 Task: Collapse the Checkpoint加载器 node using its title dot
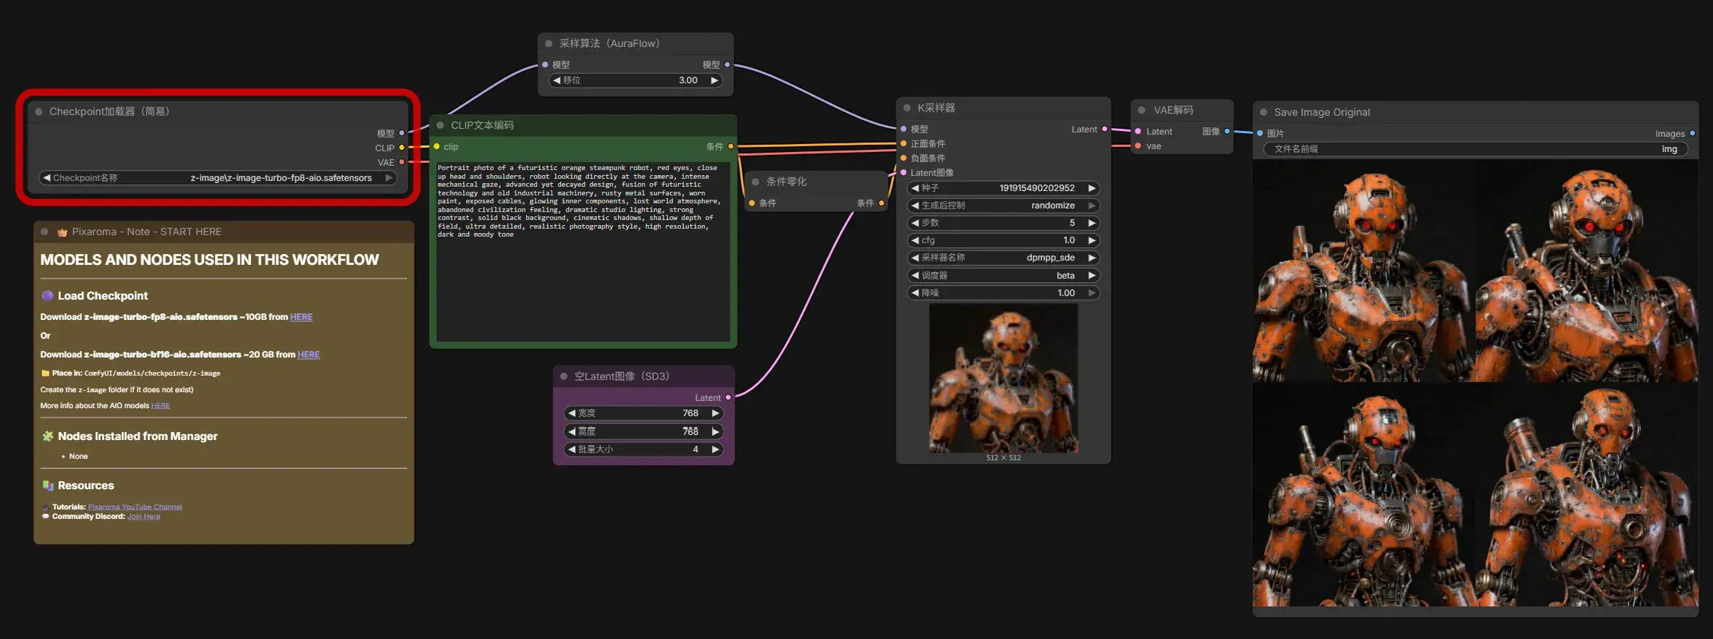tap(39, 111)
